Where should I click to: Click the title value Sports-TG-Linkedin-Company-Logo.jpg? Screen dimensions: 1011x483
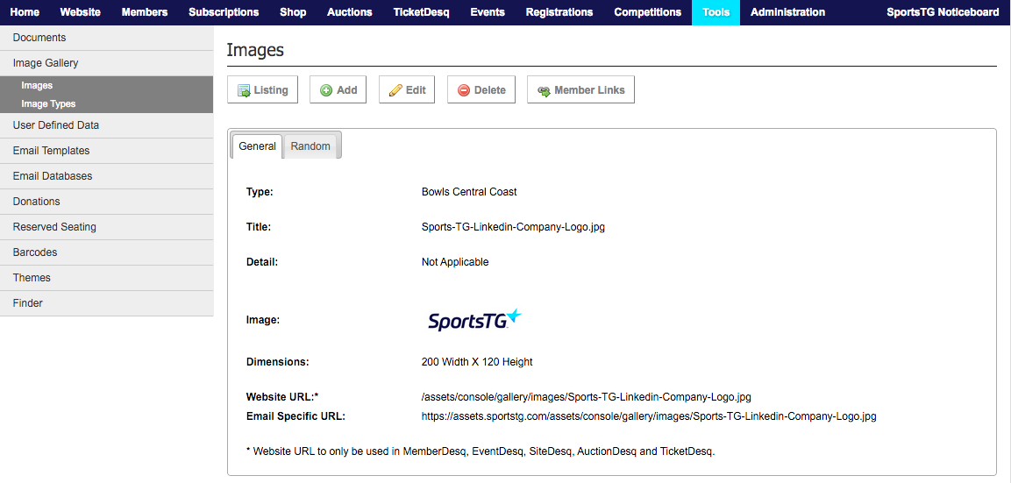click(x=513, y=227)
